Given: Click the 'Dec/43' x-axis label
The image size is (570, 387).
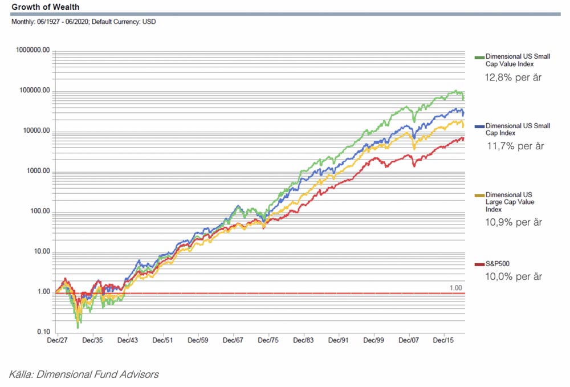Looking at the screenshot, I should coord(128,340).
